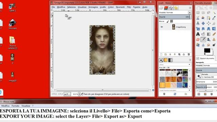The height and width of the screenshot is (122, 217).
Task: Click the black foreground color swatch
Action: 207,50
